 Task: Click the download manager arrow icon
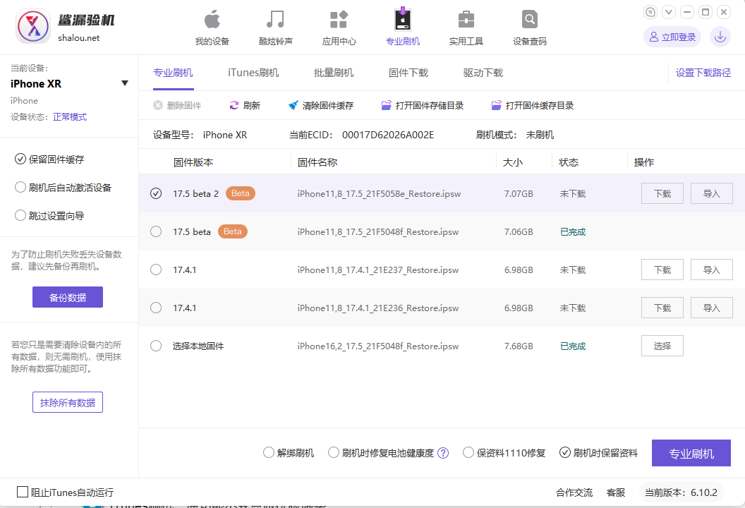click(720, 37)
